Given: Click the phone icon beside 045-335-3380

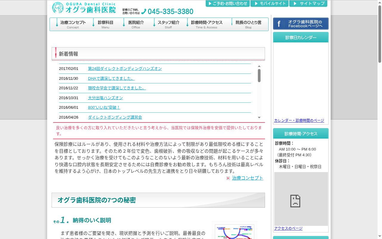Looking at the screenshot, I should point(144,11).
